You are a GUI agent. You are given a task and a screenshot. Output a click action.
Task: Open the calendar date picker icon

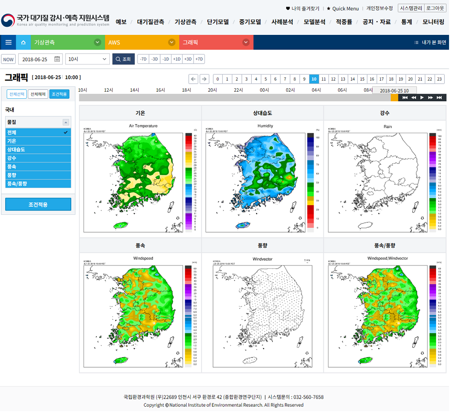tap(57, 59)
